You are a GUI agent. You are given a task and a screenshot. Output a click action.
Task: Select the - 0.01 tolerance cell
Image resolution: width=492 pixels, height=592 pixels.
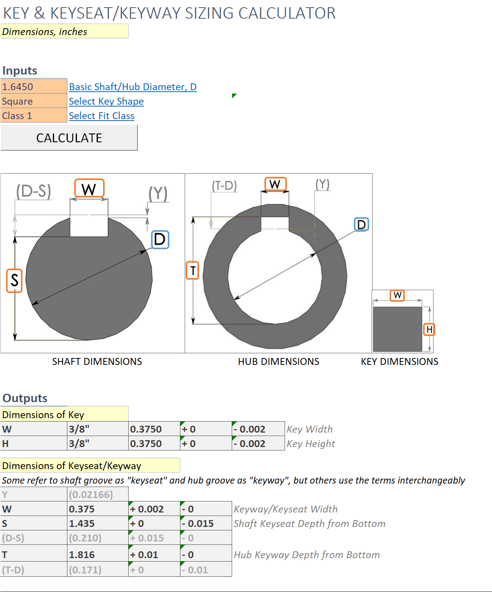pyautogui.click(x=206, y=570)
